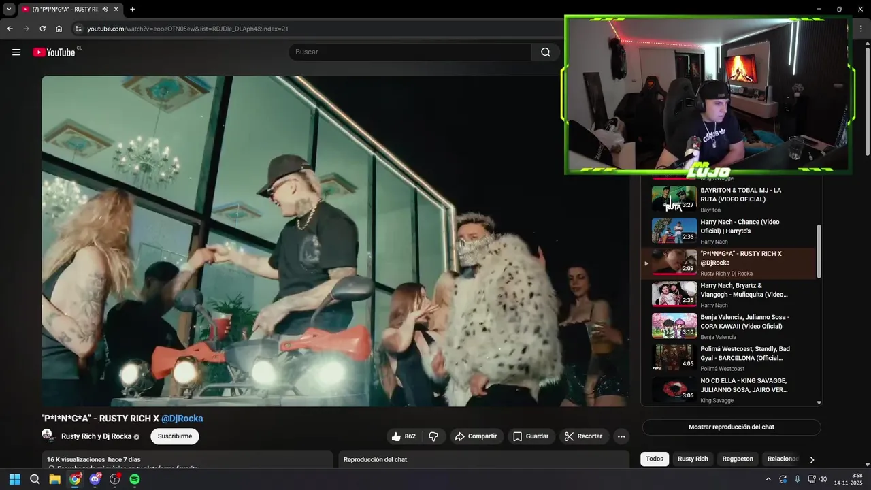Viewport: 871px width, 490px height.
Task: Open BARCELONA thumbnail with 4:05 duration
Action: 674,357
